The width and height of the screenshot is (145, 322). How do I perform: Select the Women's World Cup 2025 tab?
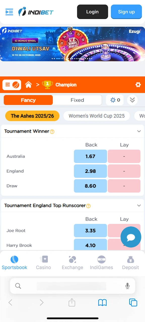pyautogui.click(x=96, y=116)
